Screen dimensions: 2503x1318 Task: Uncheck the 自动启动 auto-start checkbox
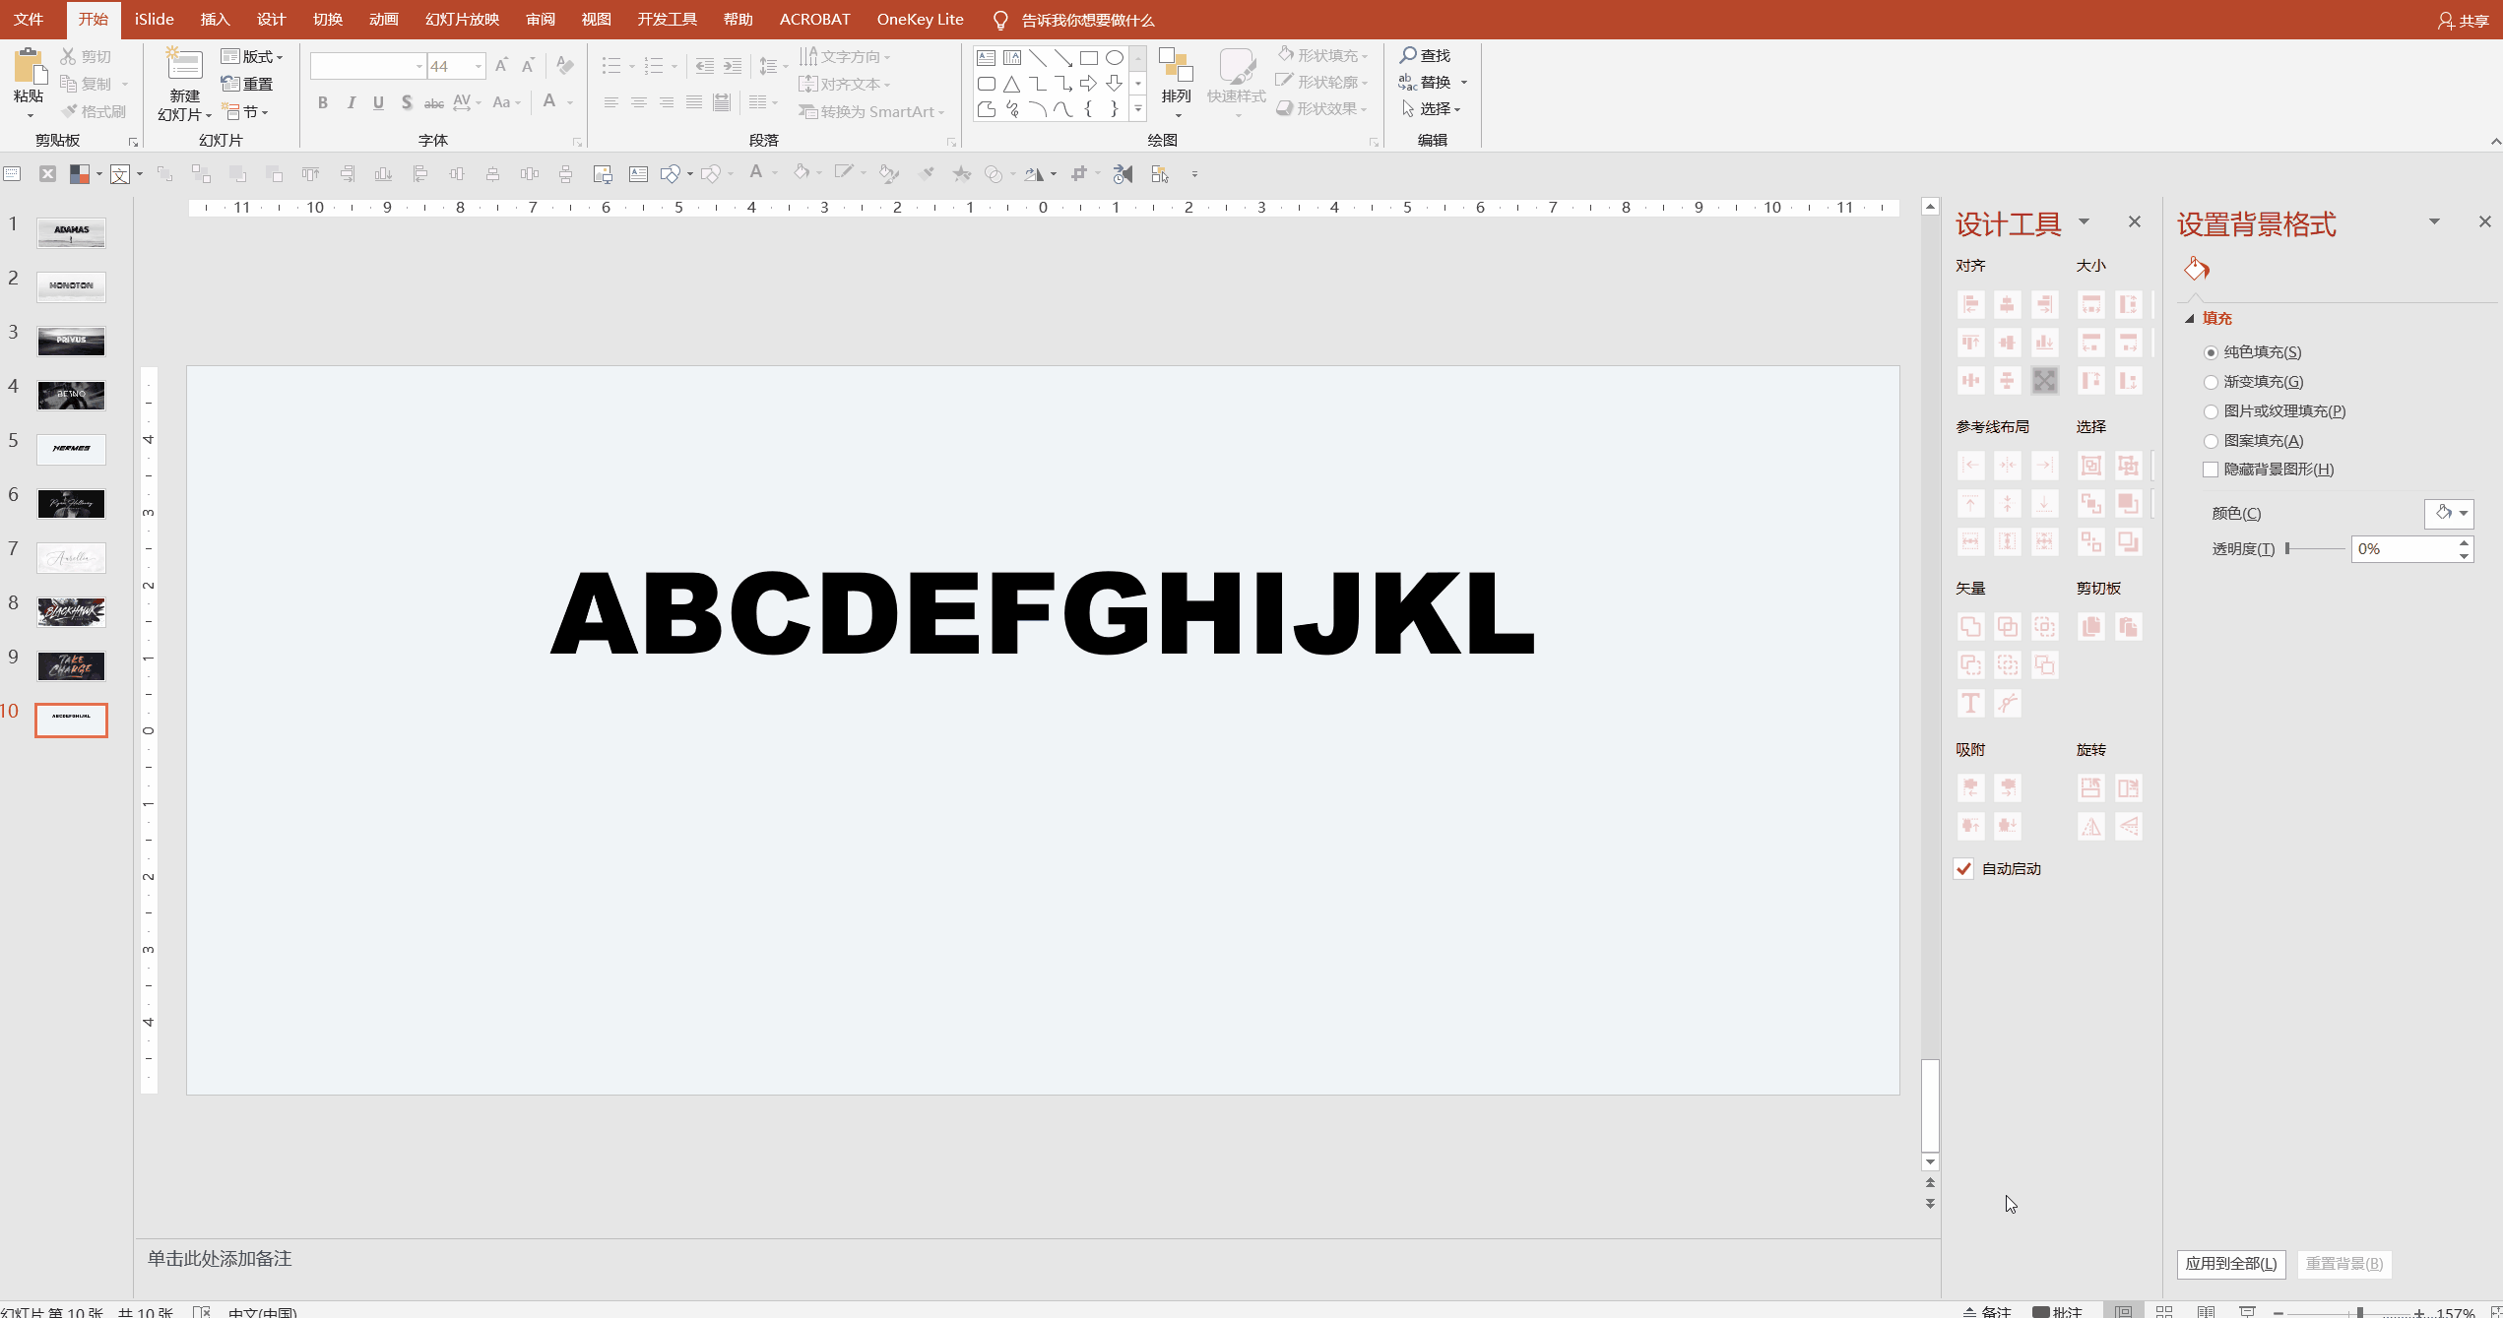tap(1963, 868)
